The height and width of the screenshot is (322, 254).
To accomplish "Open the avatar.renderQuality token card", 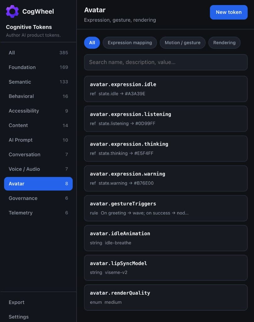I will [166, 297].
